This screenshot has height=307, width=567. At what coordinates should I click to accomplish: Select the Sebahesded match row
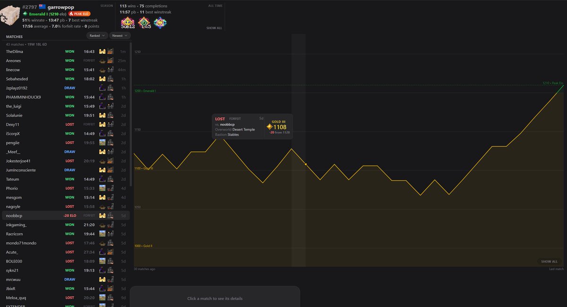(x=66, y=79)
